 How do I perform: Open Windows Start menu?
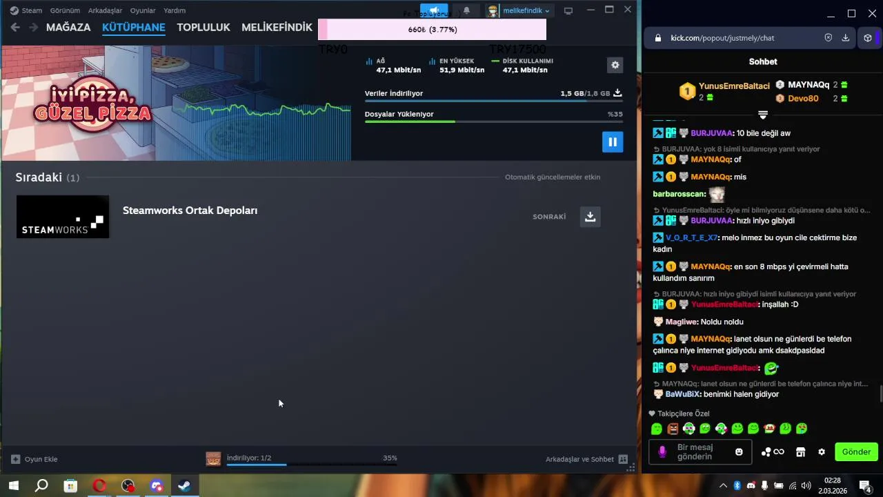tap(14, 485)
